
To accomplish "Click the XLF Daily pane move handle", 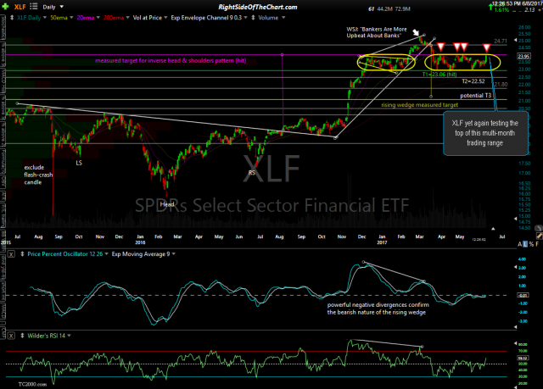I will click(12, 17).
